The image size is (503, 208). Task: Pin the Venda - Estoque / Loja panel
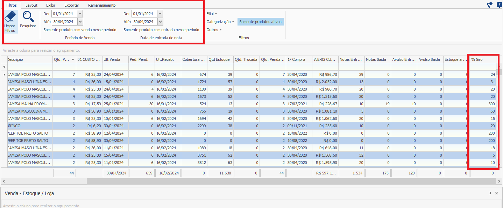point(490,193)
